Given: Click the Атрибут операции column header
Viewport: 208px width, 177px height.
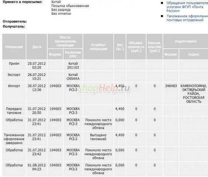Looking at the screenshot, I should point(98,47).
